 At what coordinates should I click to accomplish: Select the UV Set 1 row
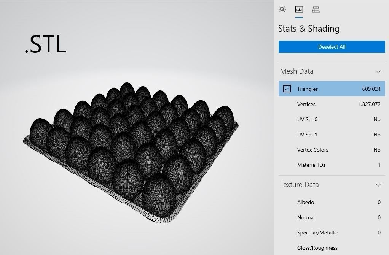(332, 135)
